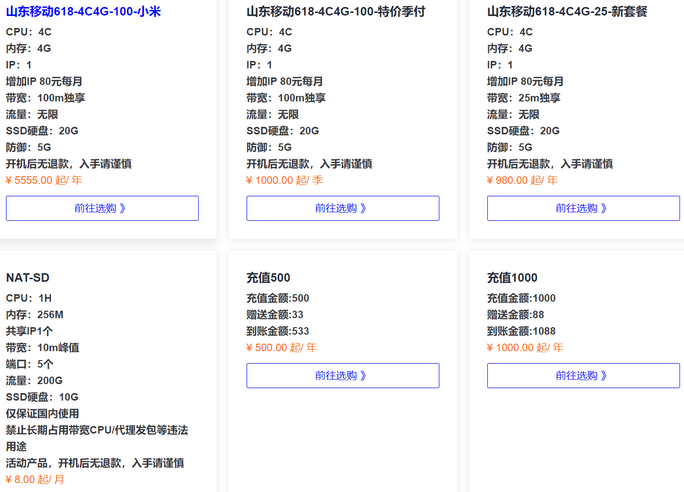Viewport: 684px width, 492px height.
Task: Select the 山东移动618-4C4G-100-特价季付 title
Action: pos(336,11)
